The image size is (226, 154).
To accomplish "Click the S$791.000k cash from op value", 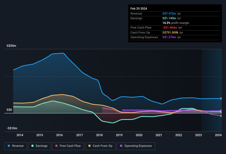I will (170, 32).
